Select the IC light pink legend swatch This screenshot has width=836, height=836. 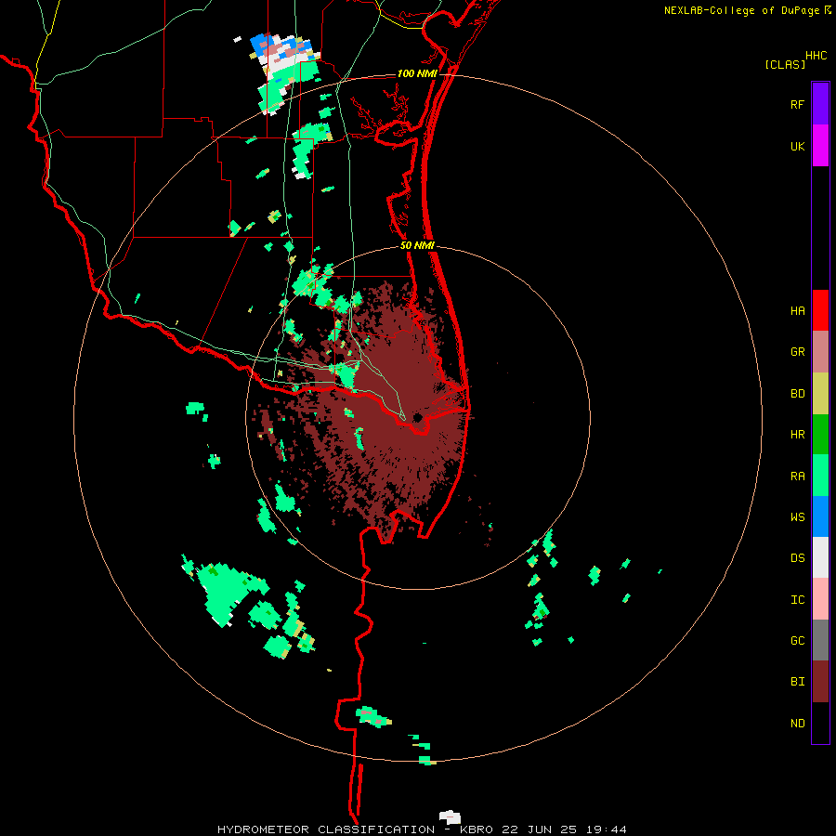[820, 599]
